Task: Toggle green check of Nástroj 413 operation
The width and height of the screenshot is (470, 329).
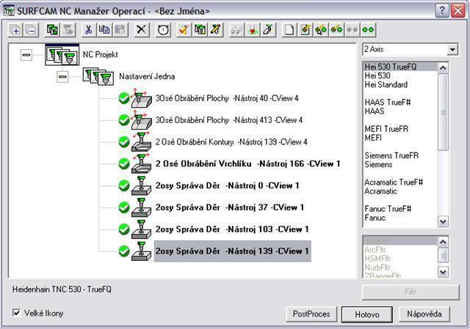Action: click(x=124, y=120)
